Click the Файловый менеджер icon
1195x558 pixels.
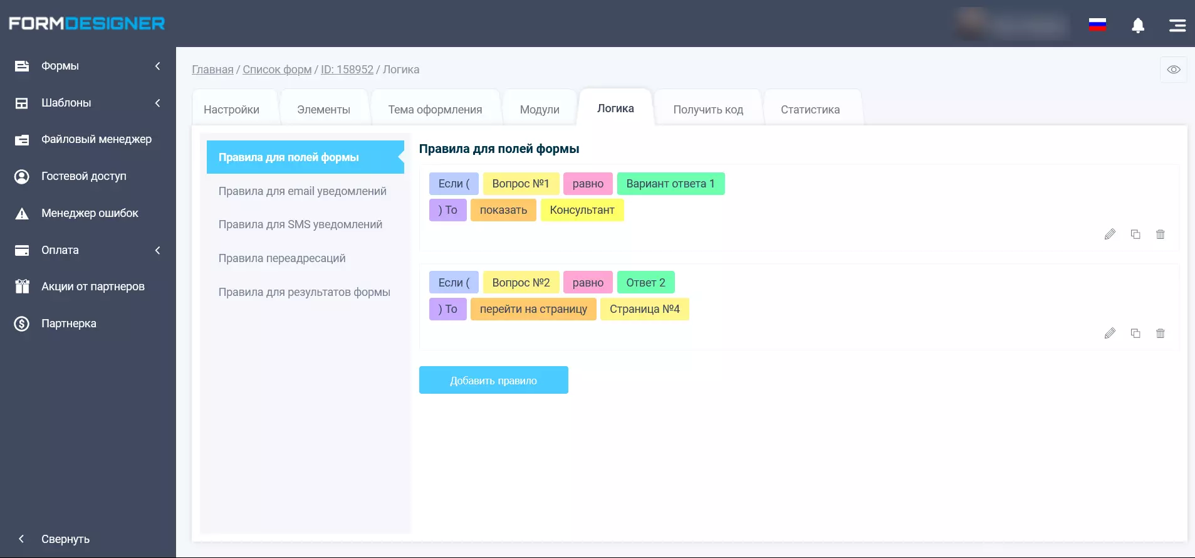click(22, 140)
